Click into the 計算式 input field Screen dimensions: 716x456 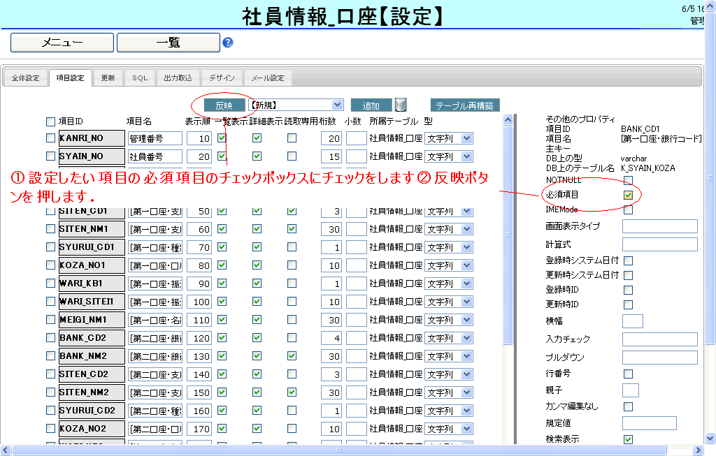(x=659, y=244)
